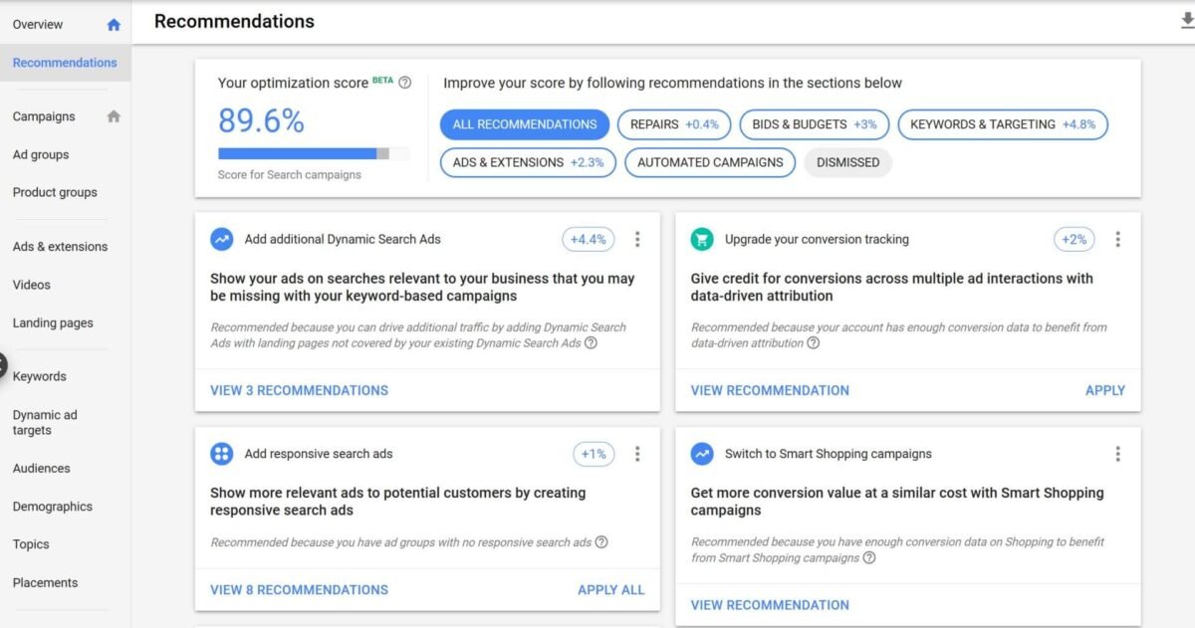Screen dimensions: 1195x628
Task: Open Topics in sidebar
Action: pyautogui.click(x=31, y=544)
